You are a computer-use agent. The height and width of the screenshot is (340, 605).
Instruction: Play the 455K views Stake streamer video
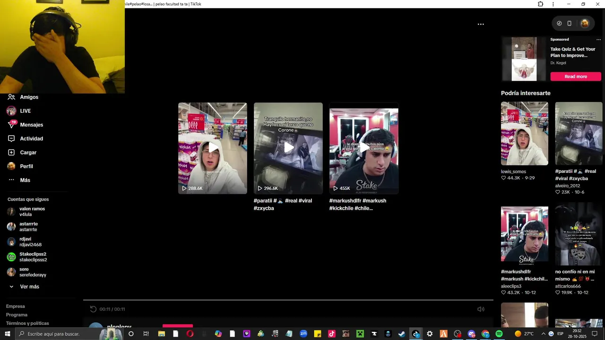pos(364,148)
